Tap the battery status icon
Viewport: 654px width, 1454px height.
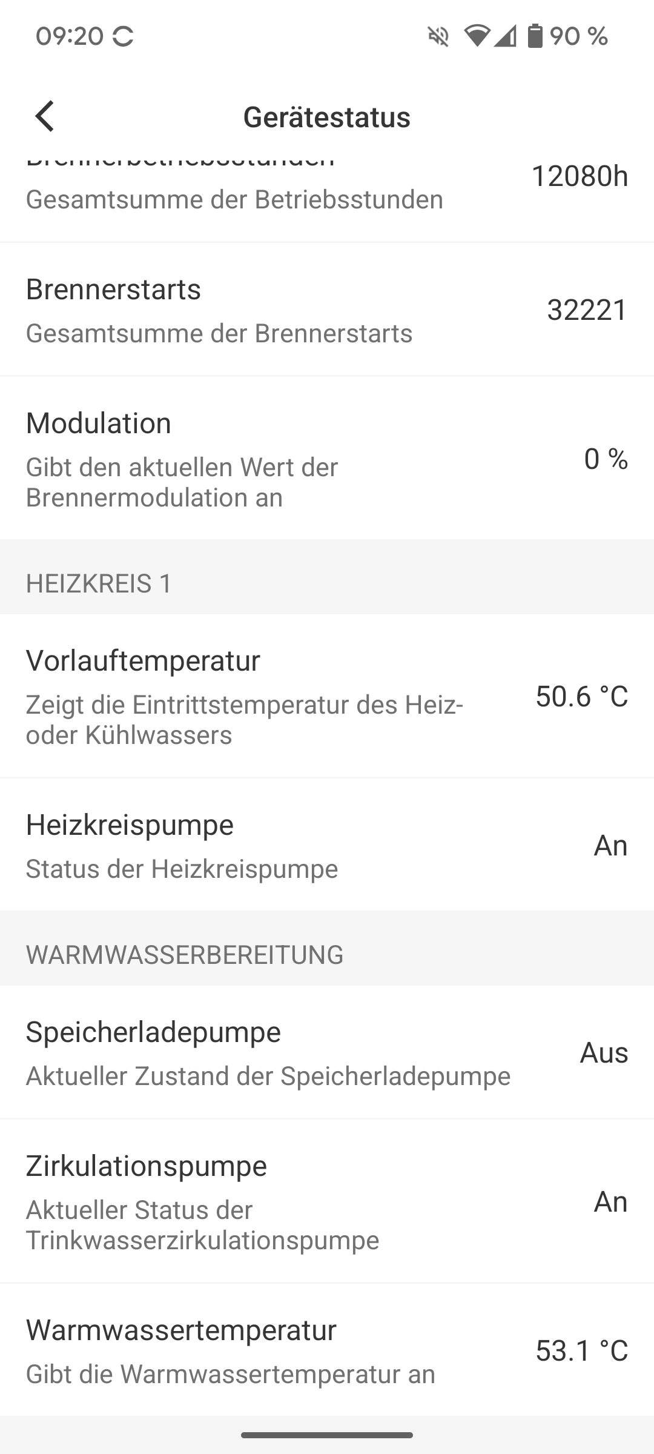click(535, 36)
